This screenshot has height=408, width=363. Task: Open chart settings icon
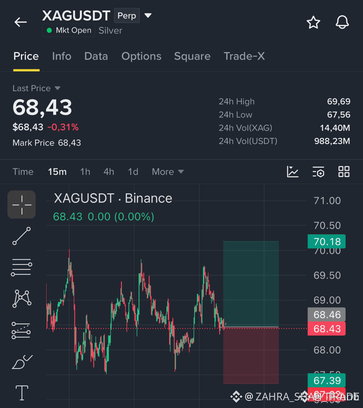pos(318,172)
